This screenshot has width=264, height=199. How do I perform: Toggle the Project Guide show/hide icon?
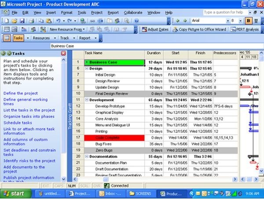7,38
